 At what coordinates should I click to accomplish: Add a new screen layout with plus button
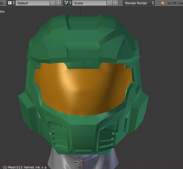53,3
